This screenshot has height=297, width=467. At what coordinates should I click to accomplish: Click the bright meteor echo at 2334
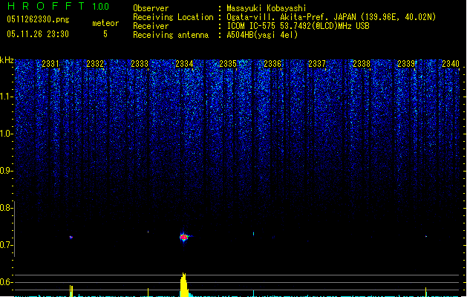pyautogui.click(x=184, y=237)
